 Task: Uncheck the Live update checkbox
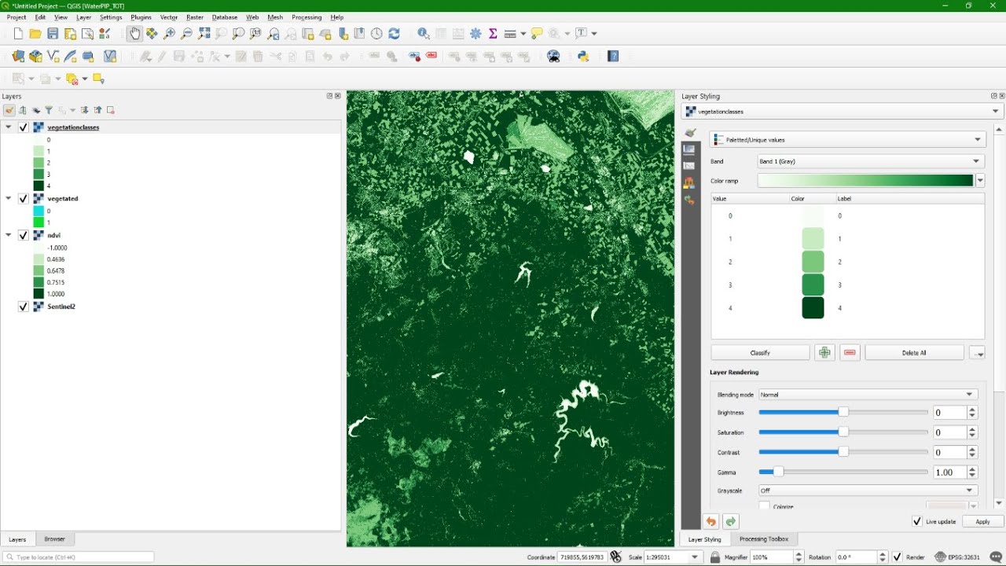[x=916, y=521]
